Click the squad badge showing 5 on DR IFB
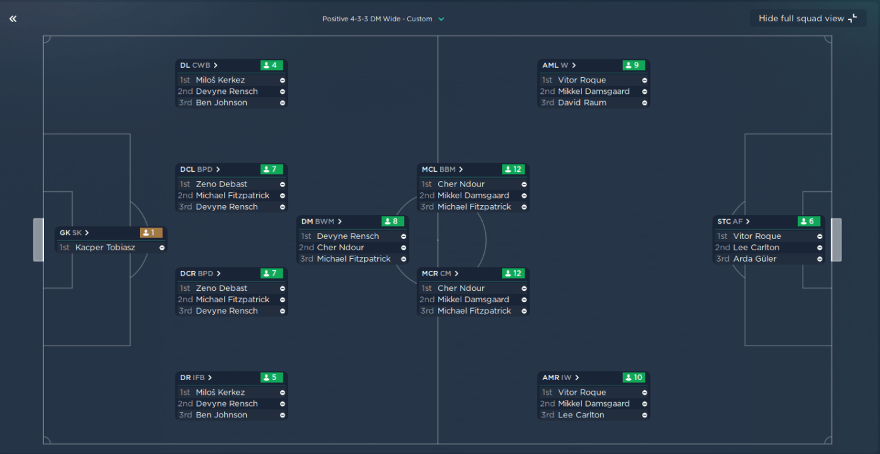Screen dimensions: 880x454 (273, 377)
